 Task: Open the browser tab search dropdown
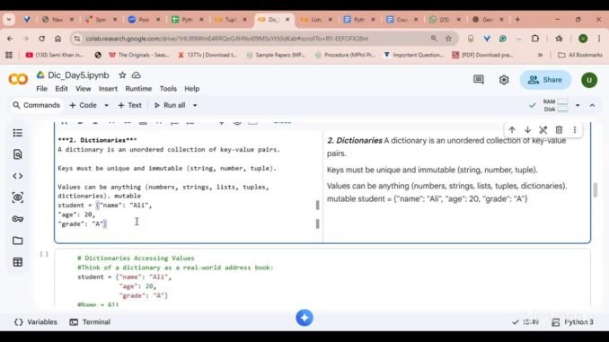click(9, 20)
